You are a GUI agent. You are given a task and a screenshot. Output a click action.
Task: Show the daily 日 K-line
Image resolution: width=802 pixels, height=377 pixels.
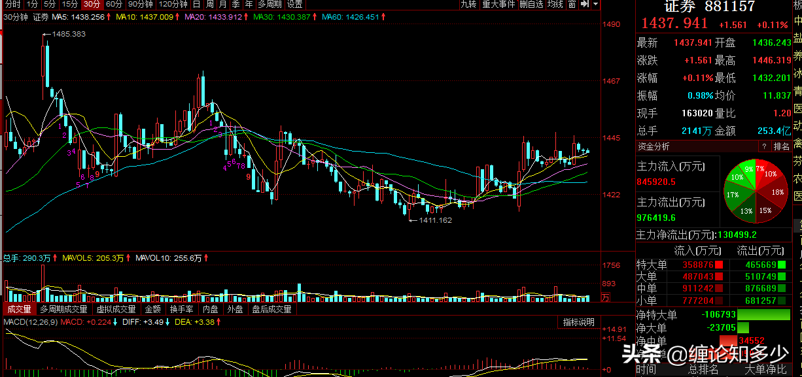click(x=196, y=4)
